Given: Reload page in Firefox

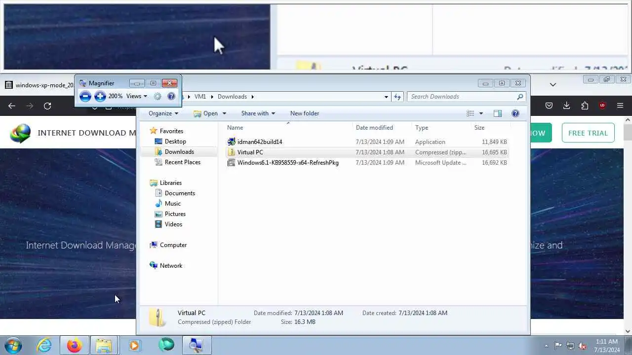Looking at the screenshot, I should pyautogui.click(x=47, y=106).
